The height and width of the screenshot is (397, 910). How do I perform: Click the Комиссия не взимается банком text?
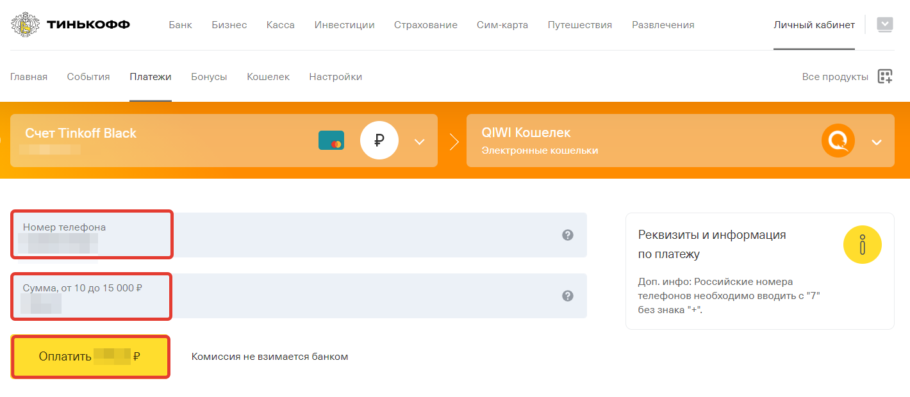coord(270,357)
